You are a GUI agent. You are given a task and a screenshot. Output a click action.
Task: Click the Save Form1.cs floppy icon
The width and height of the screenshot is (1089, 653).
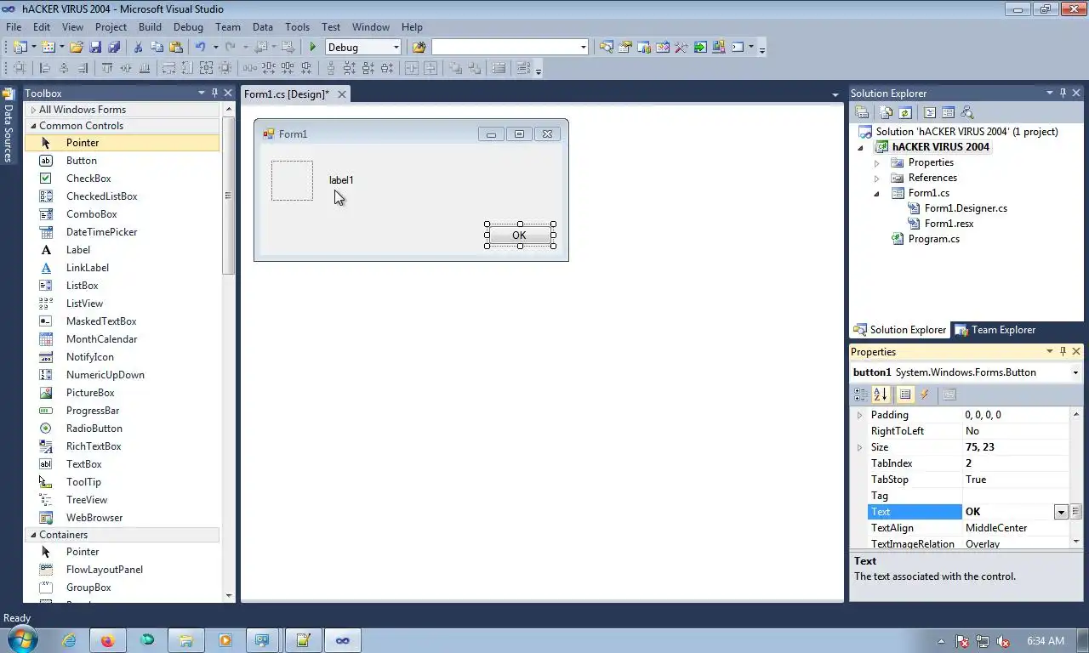point(95,47)
